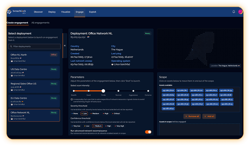Open the Exploit menu
Screen dimensions: 250x146
pyautogui.click(x=93, y=12)
